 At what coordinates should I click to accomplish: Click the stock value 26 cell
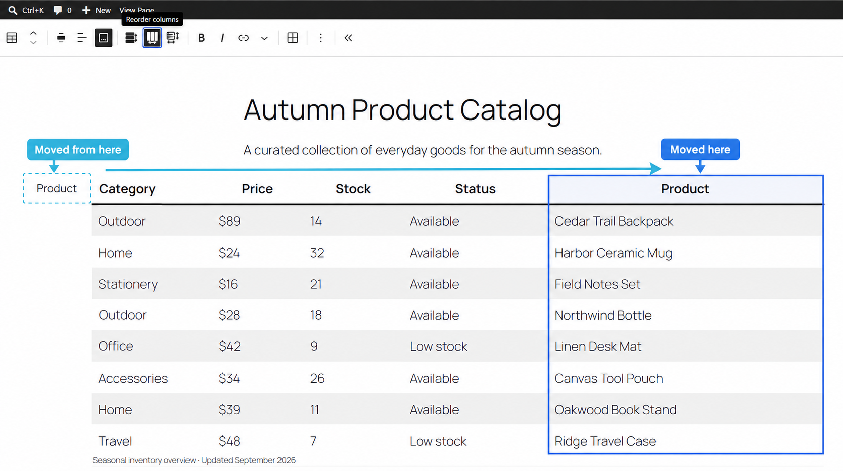pyautogui.click(x=317, y=378)
